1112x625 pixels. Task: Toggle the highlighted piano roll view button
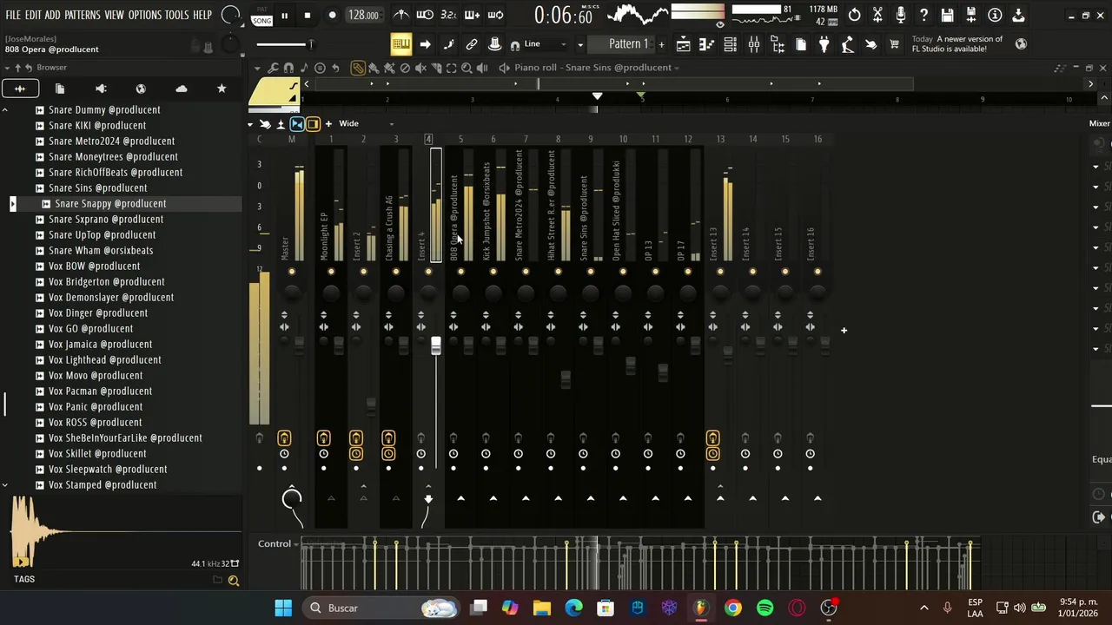click(400, 44)
